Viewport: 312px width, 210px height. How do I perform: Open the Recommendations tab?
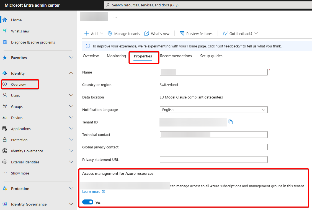pos(176,56)
